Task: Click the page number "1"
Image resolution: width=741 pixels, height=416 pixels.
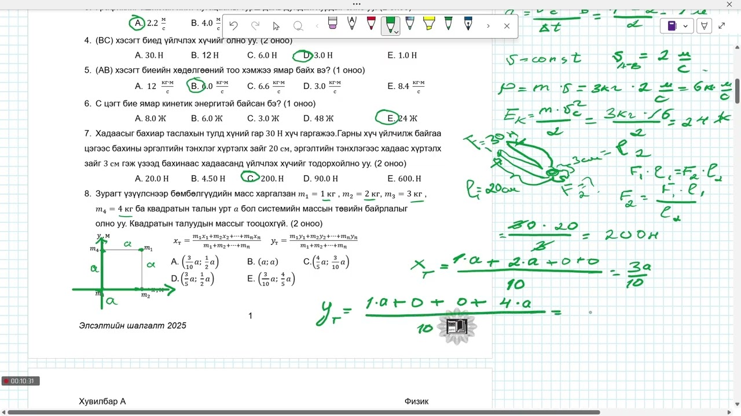Action: [251, 315]
